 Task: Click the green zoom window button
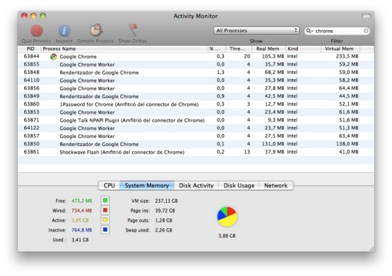click(43, 16)
